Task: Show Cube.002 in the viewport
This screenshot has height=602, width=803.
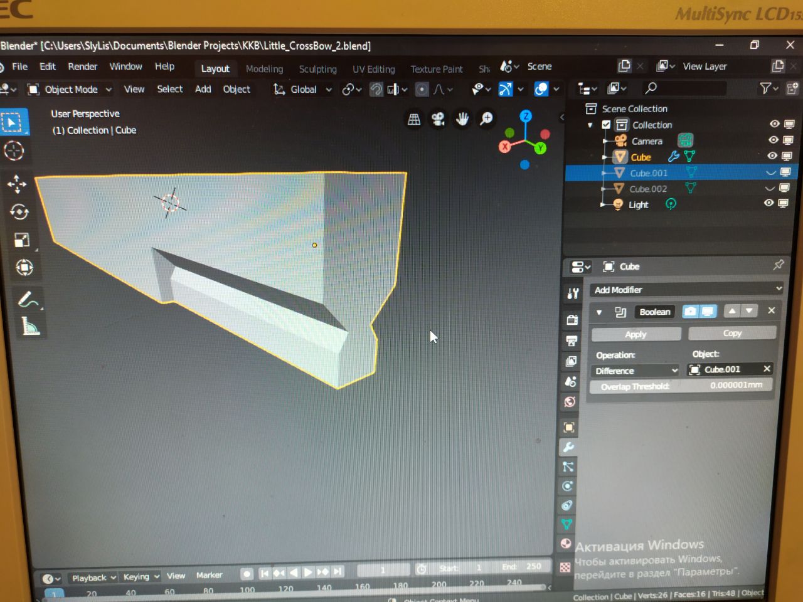Action: click(x=770, y=187)
